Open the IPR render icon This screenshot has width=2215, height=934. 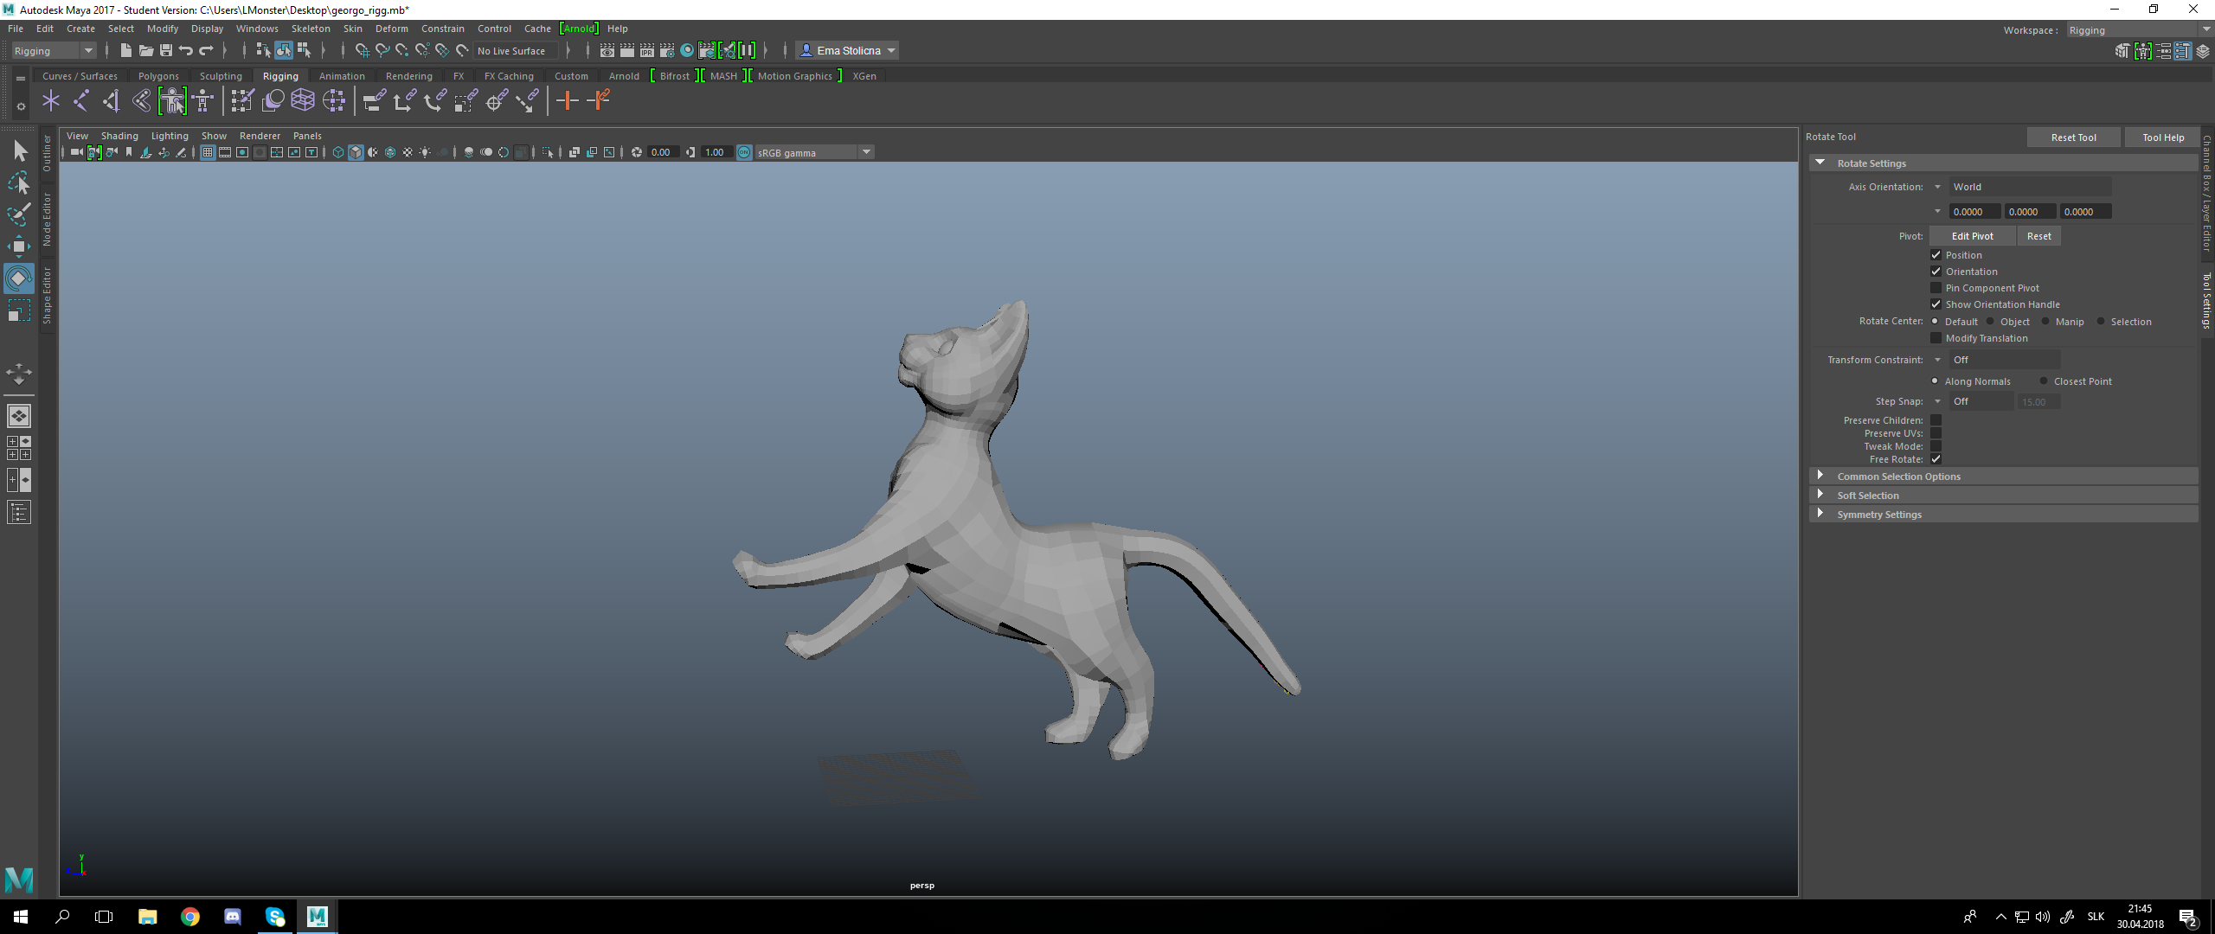646,51
